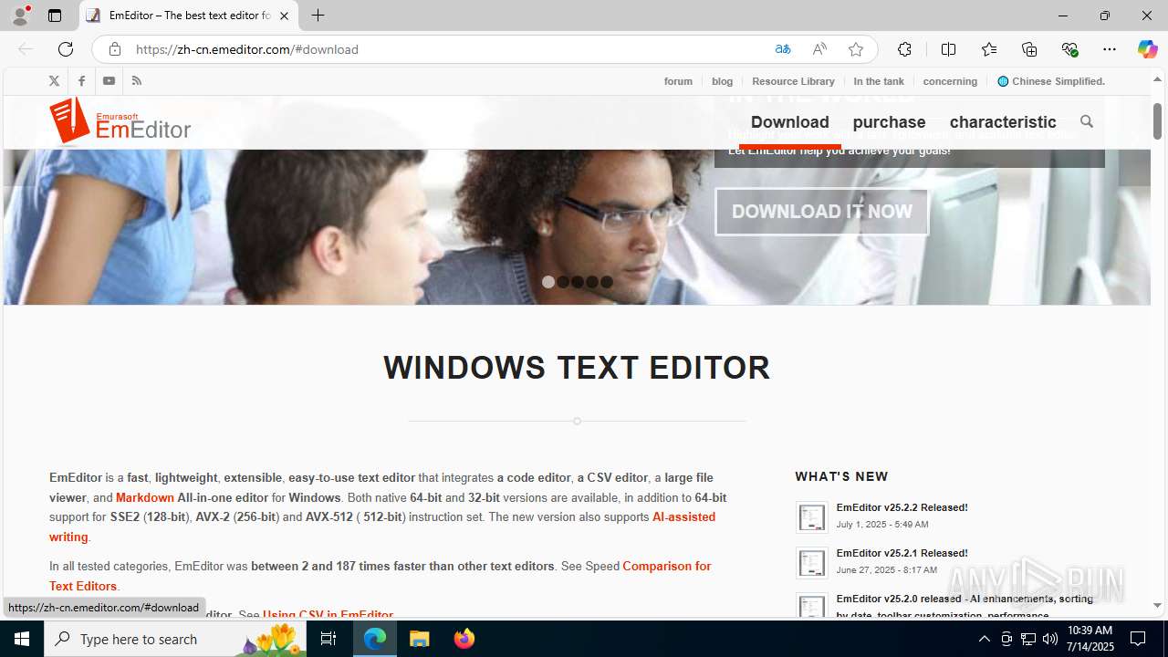Open the RSS feed icon

[x=136, y=81]
